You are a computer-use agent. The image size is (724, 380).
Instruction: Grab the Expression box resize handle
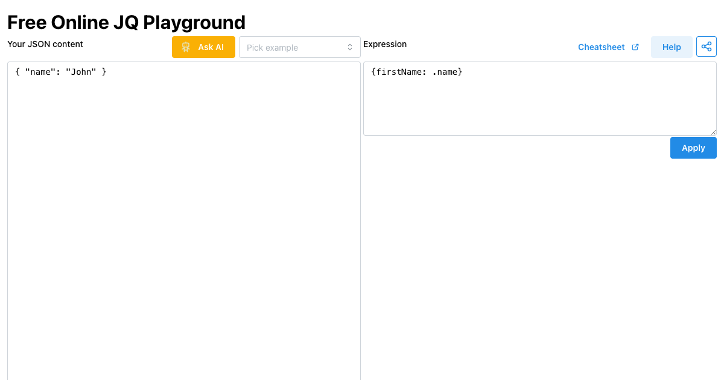(713, 132)
